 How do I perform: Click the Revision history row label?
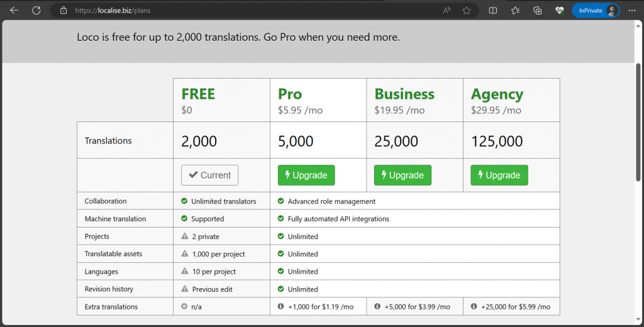click(109, 289)
